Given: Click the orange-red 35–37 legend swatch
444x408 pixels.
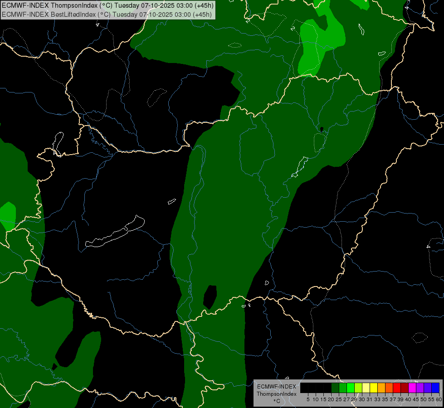Looking at the screenshot, I should [389, 388].
